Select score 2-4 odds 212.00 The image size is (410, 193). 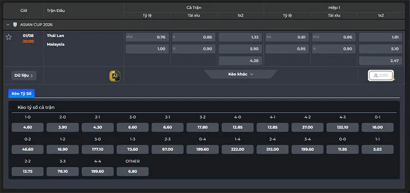tap(273, 149)
